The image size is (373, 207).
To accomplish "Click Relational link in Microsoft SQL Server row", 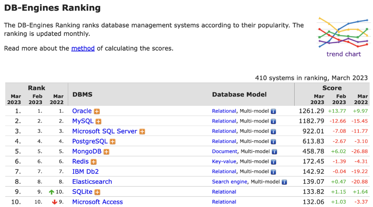I will click(x=224, y=131).
